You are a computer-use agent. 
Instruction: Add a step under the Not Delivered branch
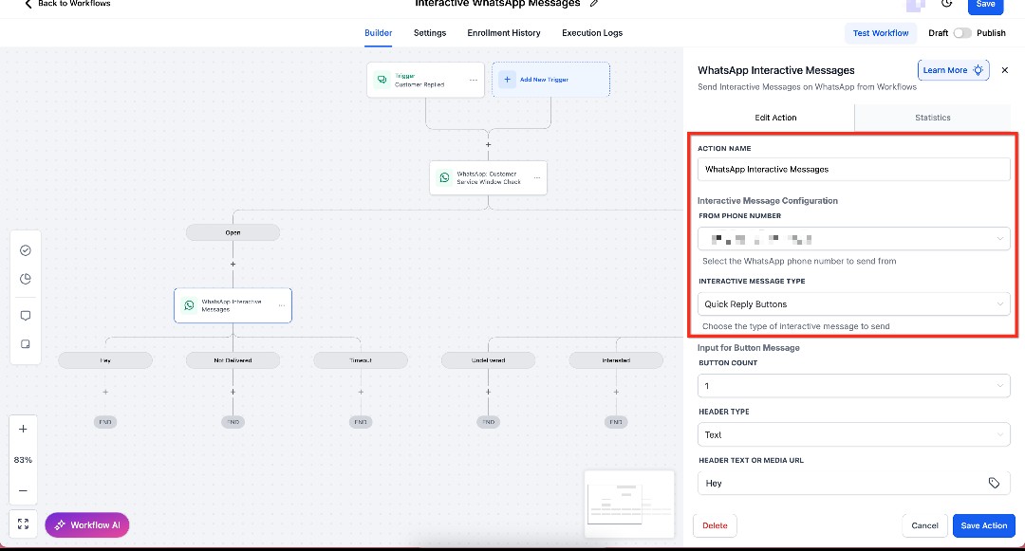pos(233,392)
